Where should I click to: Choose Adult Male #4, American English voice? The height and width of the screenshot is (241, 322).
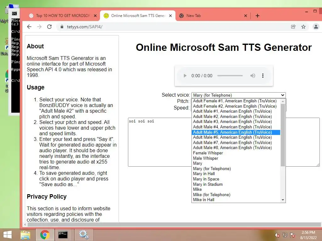pyautogui.click(x=236, y=127)
